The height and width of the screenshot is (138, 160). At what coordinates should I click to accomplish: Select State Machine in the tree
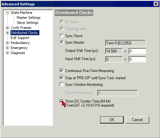[x=21, y=13]
